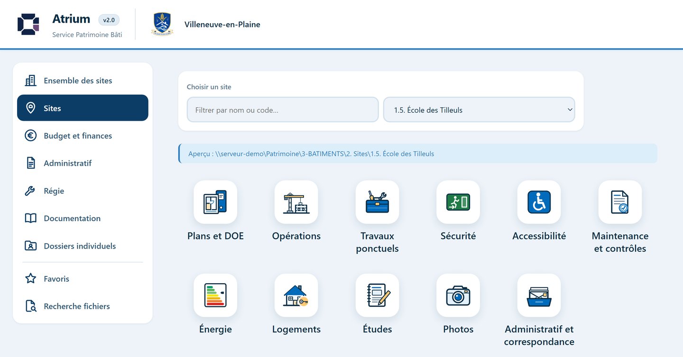Viewport: 683px width, 357px height.
Task: Open the Photos camera icon
Action: tap(458, 295)
